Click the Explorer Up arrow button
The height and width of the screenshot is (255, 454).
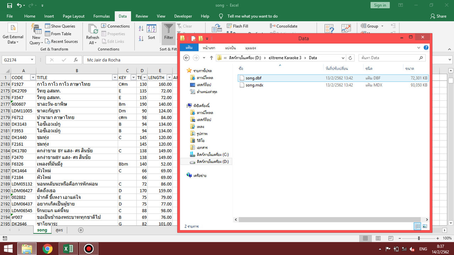[x=211, y=57]
